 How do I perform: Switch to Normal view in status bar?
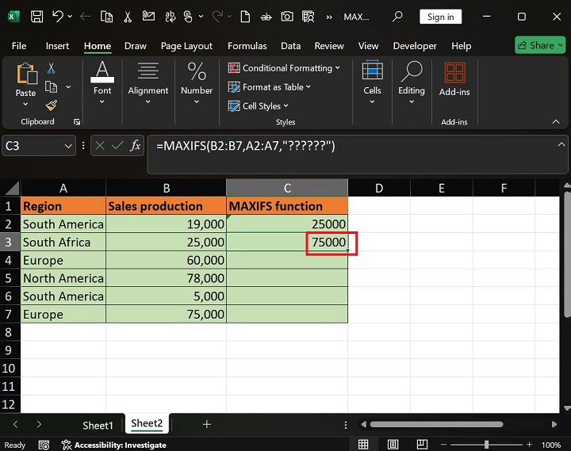pos(363,445)
